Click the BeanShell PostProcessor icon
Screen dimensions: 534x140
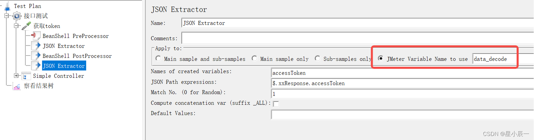[x=36, y=56]
